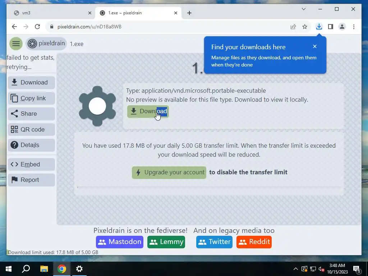Open the pixeldrain hamburger menu
Screen dimensions: 368x276
(x=16, y=43)
